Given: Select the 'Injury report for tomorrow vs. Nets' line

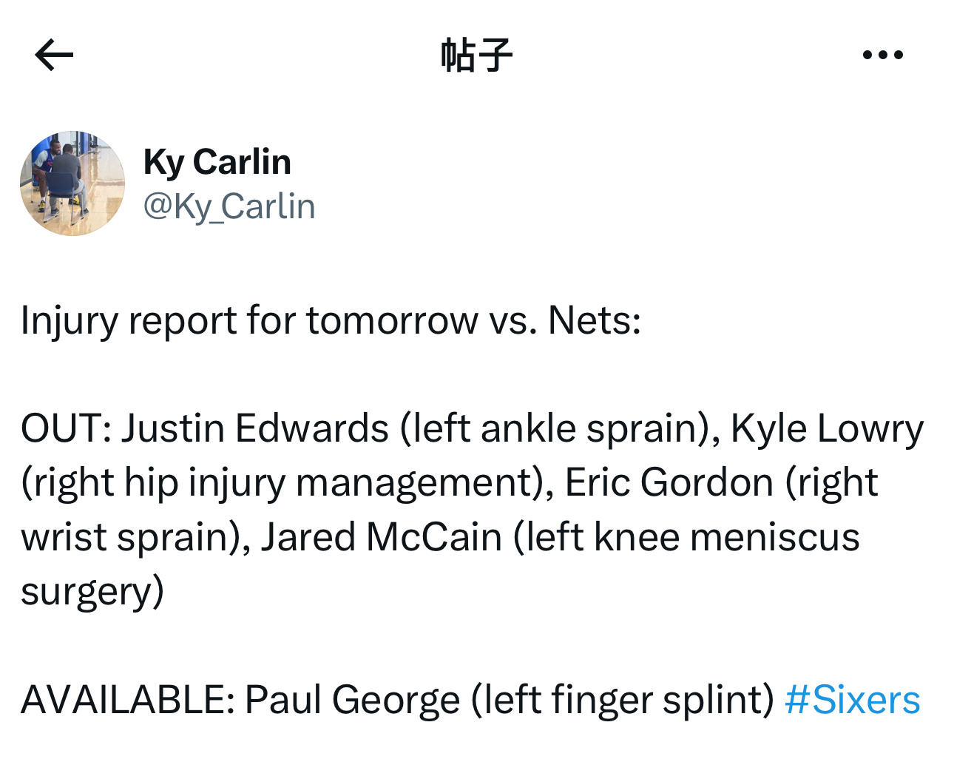Looking at the screenshot, I should (x=331, y=321).
